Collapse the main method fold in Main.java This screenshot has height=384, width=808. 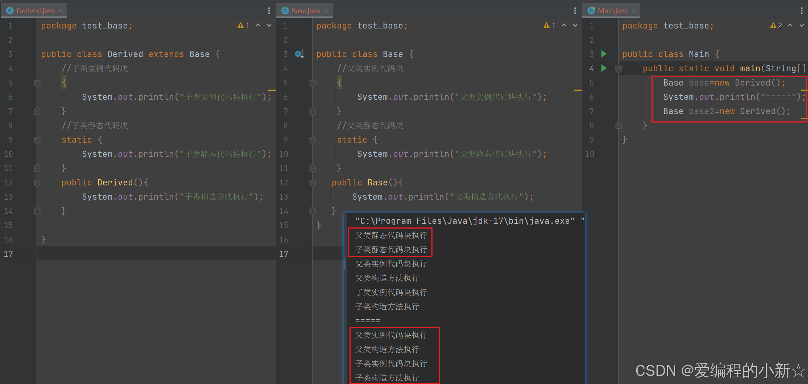point(618,69)
